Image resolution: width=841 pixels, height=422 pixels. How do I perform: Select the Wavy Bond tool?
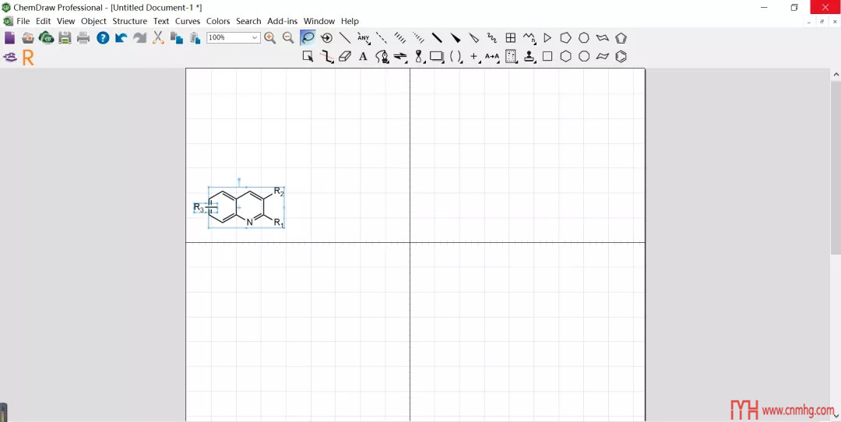coord(492,37)
